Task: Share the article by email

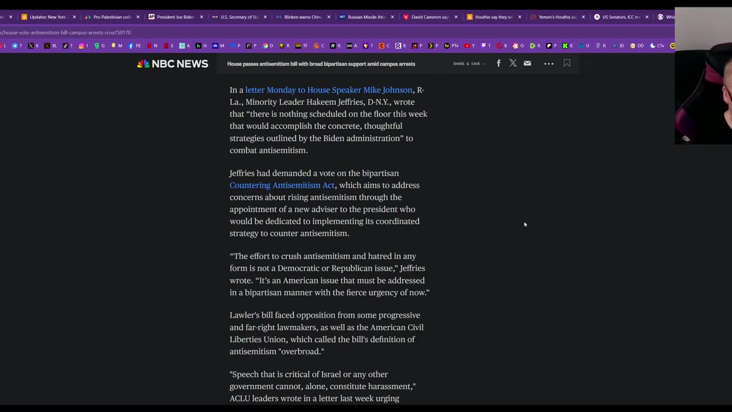Action: click(527, 64)
